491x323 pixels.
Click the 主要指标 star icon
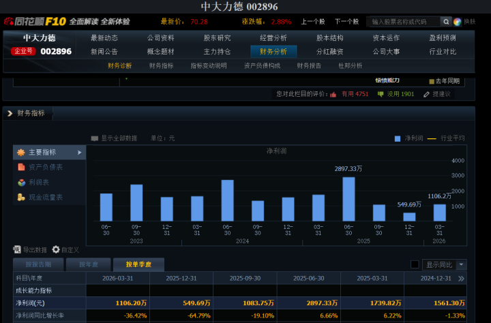[21, 153]
